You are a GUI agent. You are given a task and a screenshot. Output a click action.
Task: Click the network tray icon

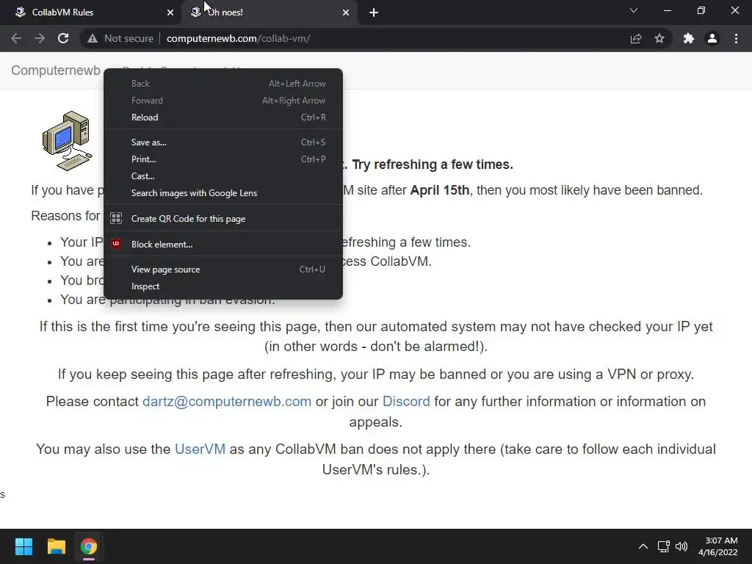tap(664, 546)
